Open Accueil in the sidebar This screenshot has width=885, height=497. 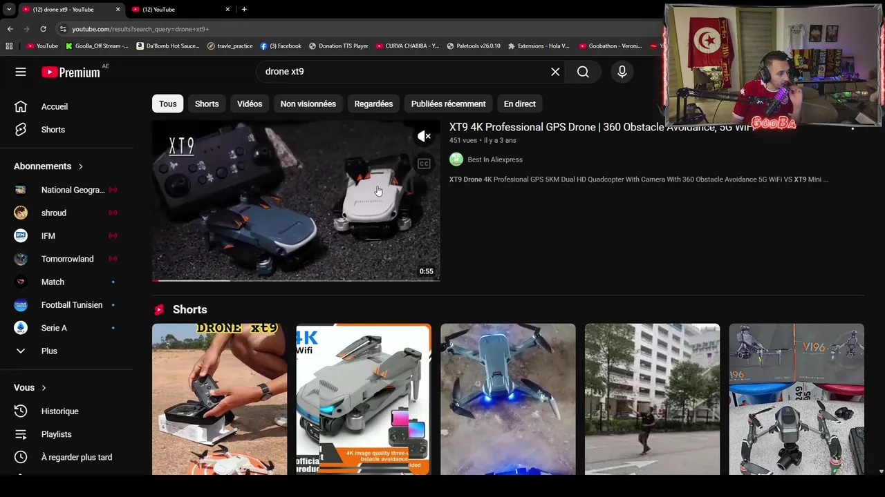(x=66, y=106)
